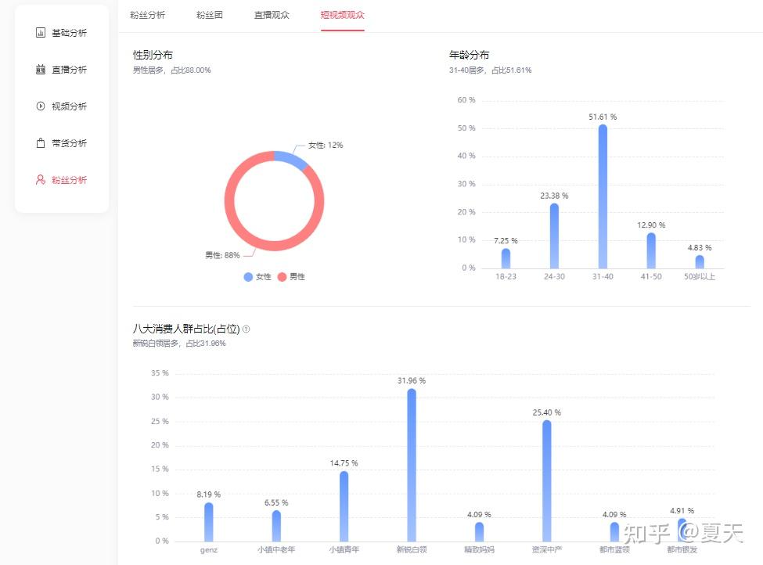Click the 31.96 % value label
The width and height of the screenshot is (763, 565).
pos(412,380)
